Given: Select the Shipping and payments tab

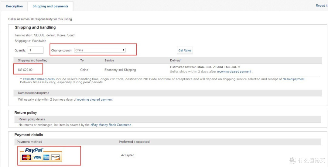Looking at the screenshot, I should 50,6.
